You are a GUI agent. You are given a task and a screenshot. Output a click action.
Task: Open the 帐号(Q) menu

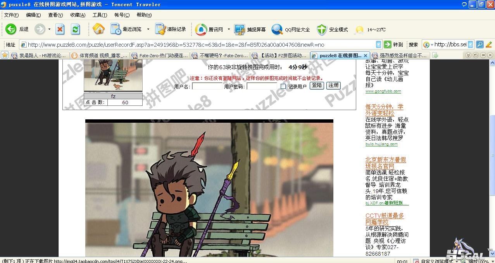[122, 15]
